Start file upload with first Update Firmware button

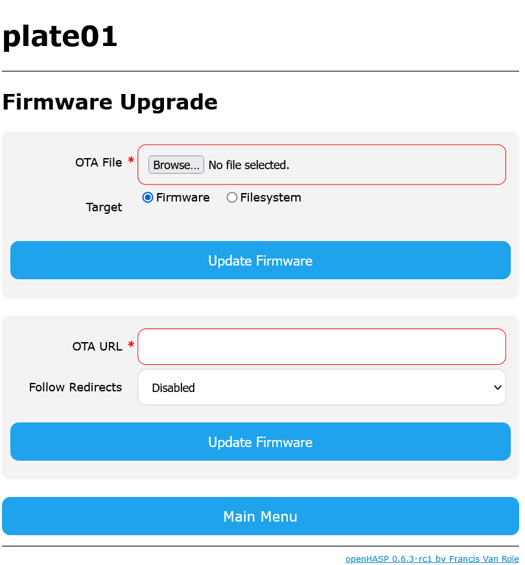260,260
